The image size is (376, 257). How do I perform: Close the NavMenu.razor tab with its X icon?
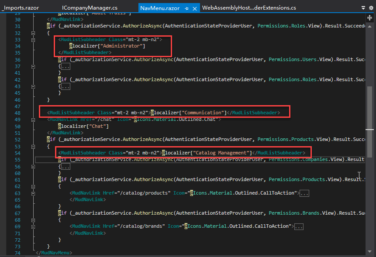194,7
